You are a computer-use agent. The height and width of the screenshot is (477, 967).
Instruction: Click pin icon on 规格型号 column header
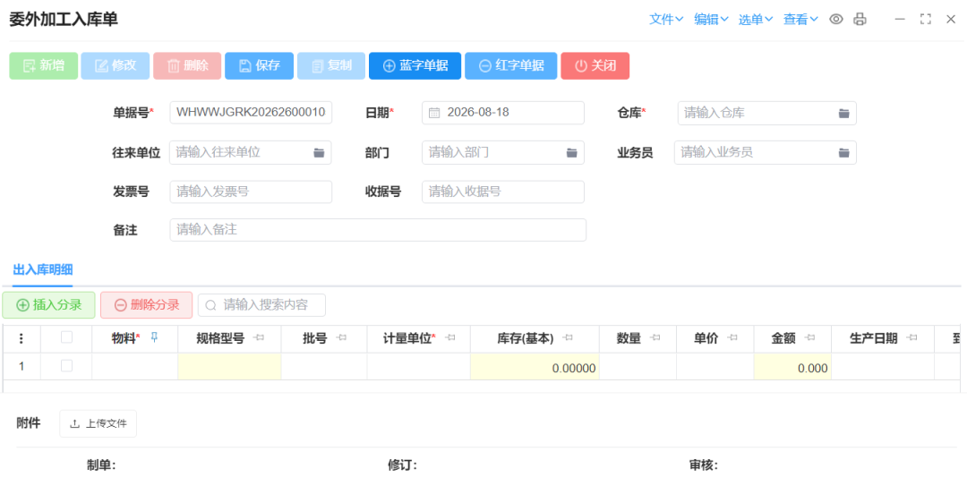260,337
